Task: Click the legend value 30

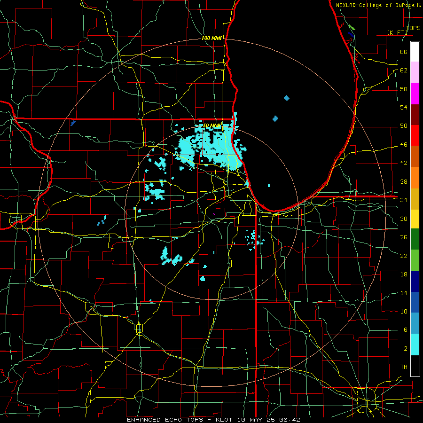Action: coord(404,219)
